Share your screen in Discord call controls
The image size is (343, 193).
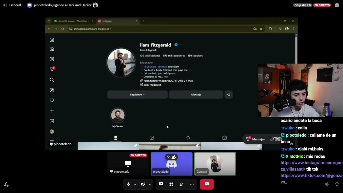click(161, 184)
